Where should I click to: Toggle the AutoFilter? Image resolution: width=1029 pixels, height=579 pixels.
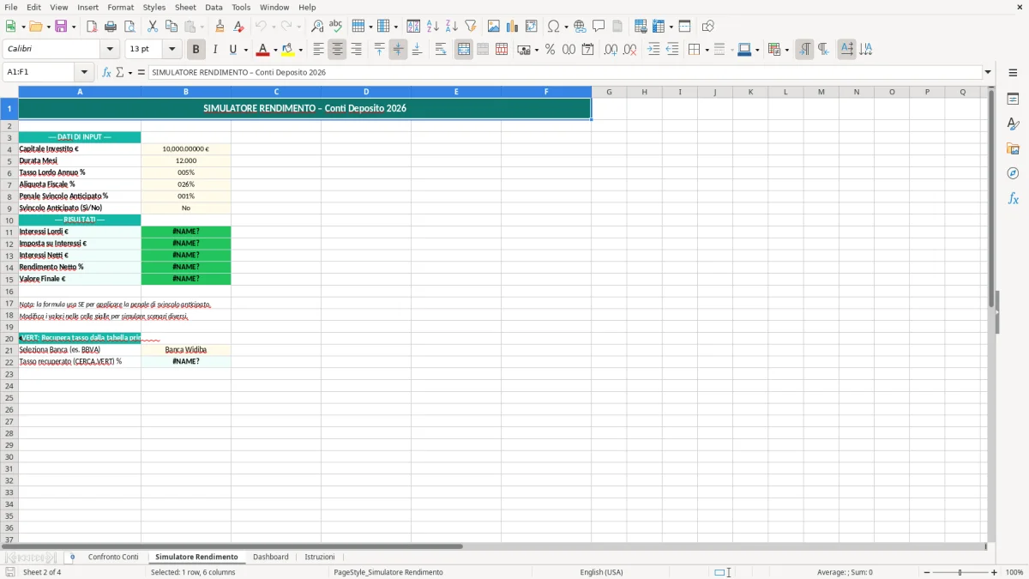click(x=471, y=27)
